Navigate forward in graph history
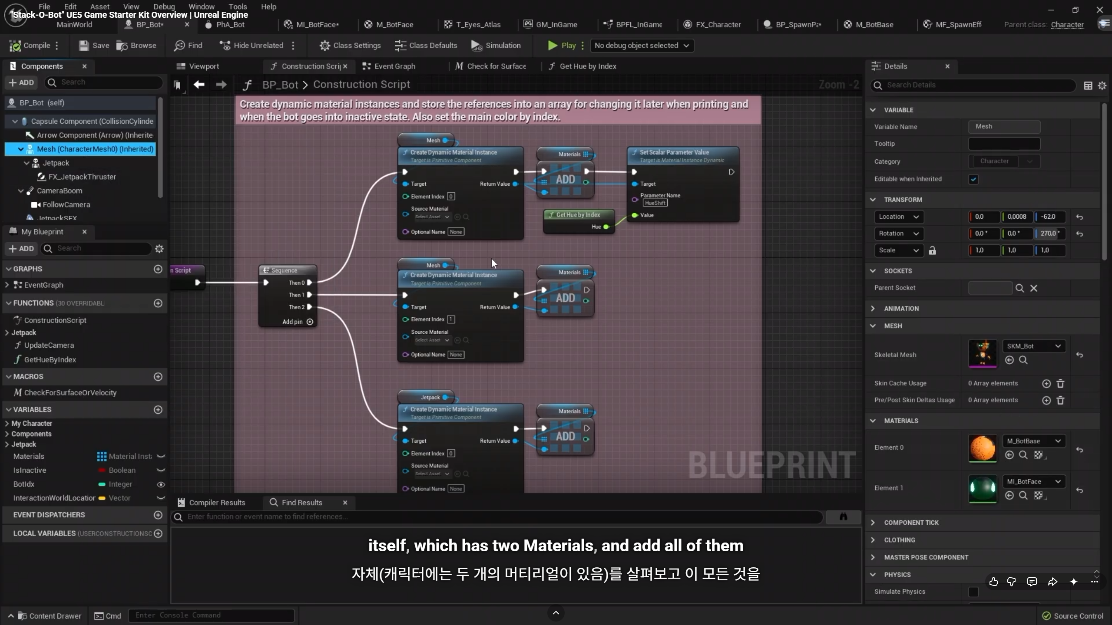The width and height of the screenshot is (1112, 625). point(221,85)
